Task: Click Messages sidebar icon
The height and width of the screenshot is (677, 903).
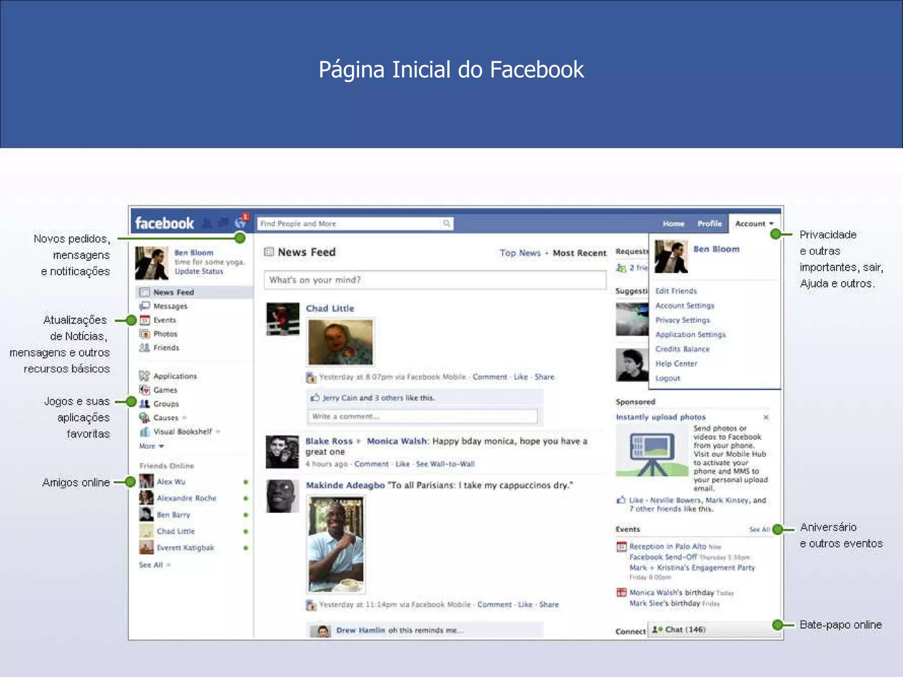Action: 144,306
